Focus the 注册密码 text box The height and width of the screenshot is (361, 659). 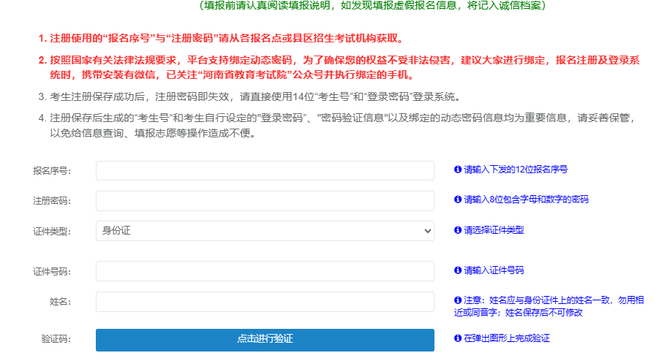[x=265, y=201]
